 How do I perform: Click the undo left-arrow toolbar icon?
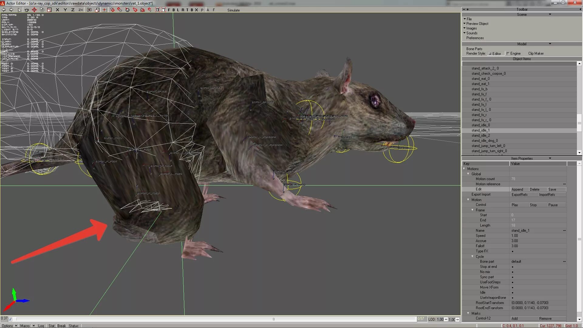click(x=4, y=10)
